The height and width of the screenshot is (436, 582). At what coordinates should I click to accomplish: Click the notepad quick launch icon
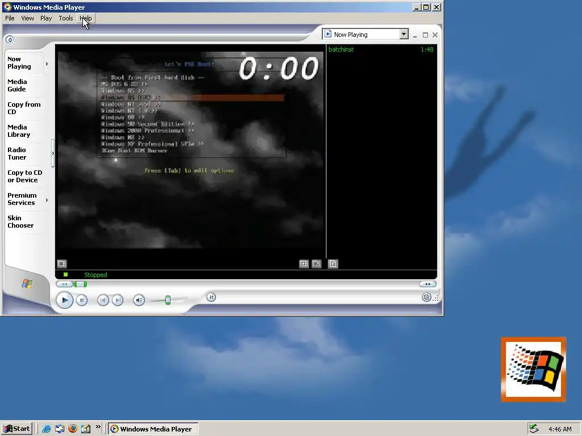coord(86,429)
